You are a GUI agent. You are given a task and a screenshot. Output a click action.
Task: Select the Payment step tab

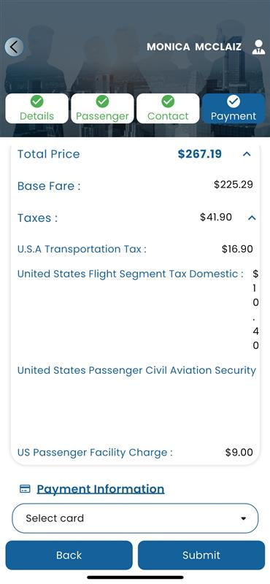(234, 108)
